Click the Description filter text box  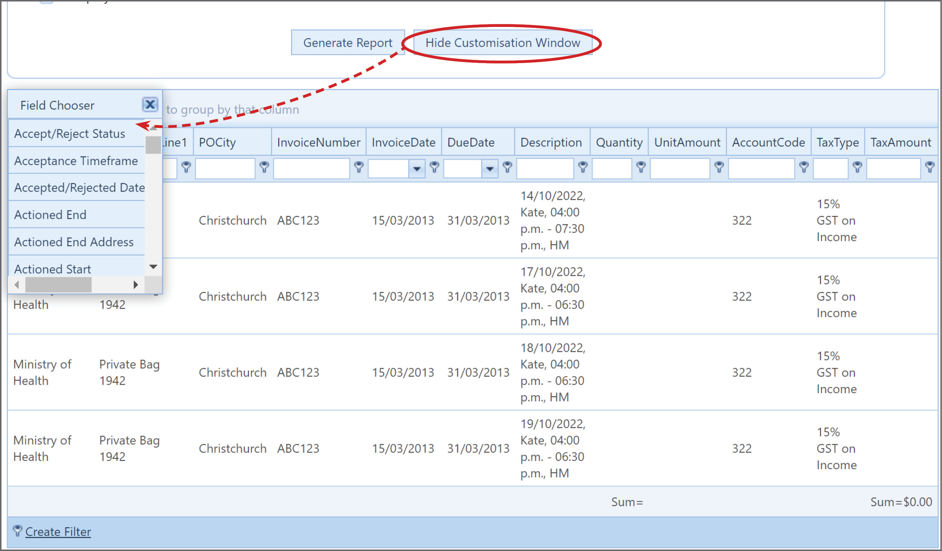pos(545,168)
